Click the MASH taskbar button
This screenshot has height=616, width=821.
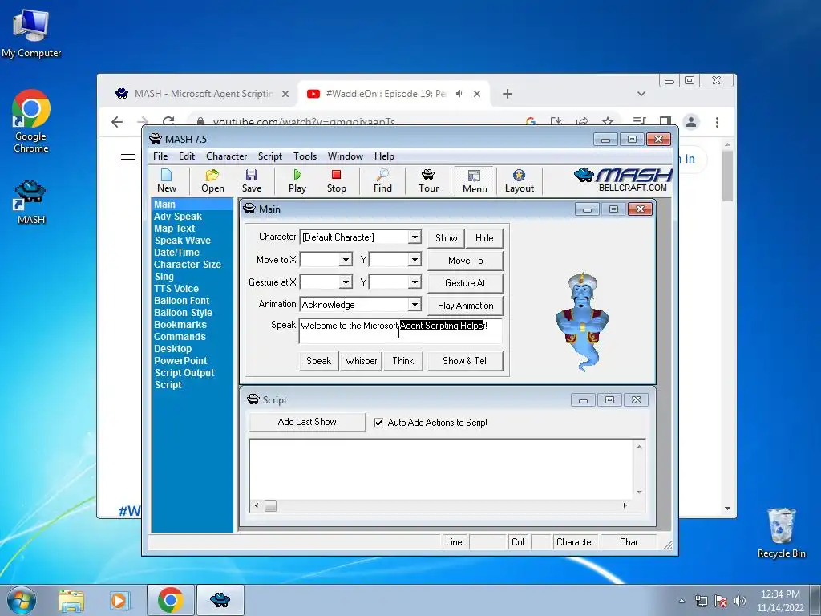coord(220,600)
